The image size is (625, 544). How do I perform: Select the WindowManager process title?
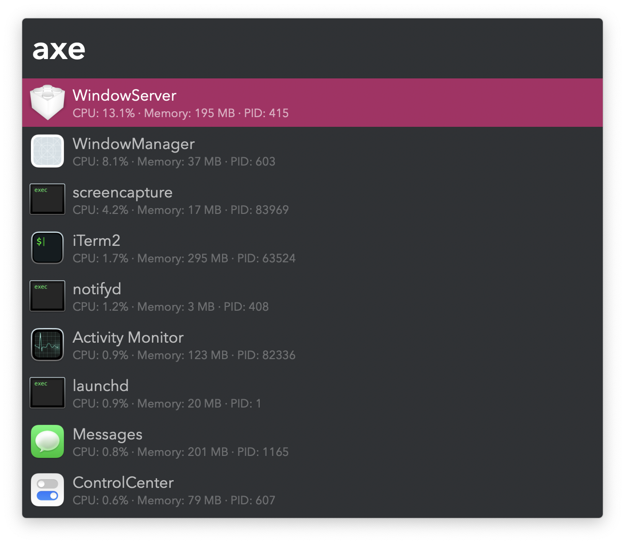coord(134,144)
